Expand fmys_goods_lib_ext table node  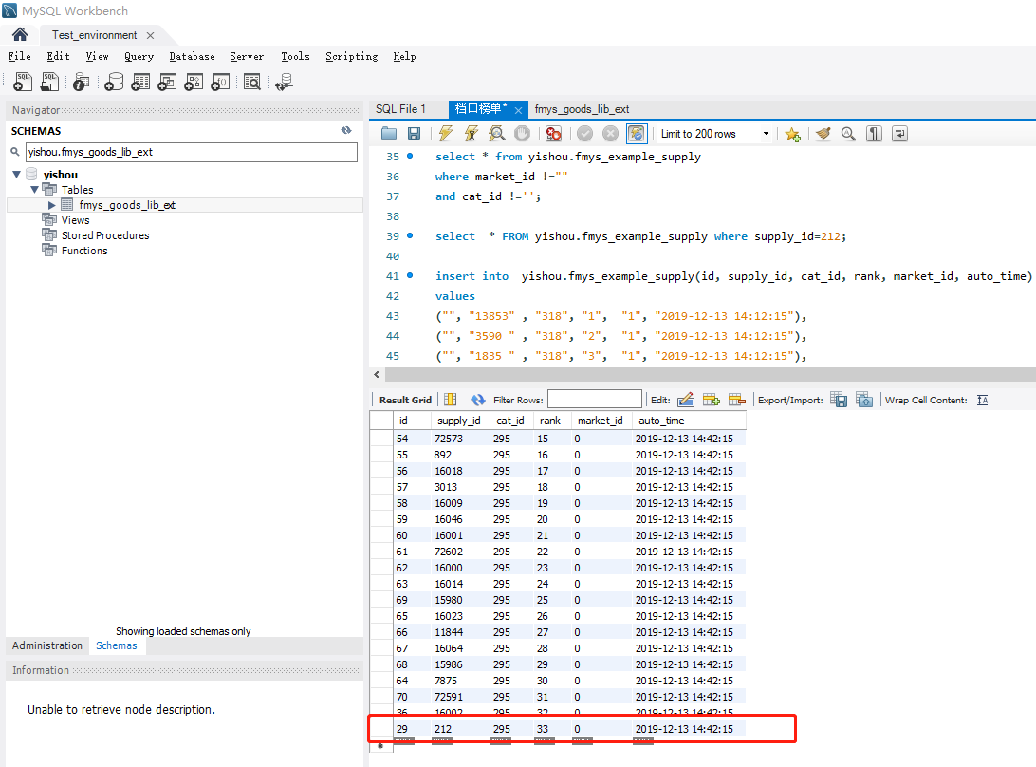pos(51,205)
